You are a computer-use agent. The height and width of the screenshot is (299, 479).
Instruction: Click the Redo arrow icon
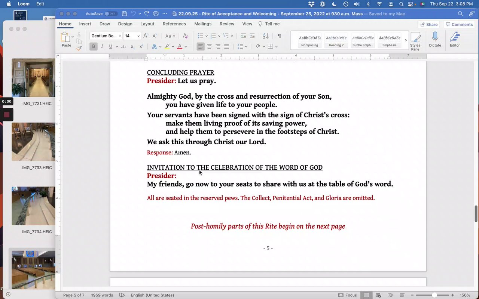[x=147, y=14]
